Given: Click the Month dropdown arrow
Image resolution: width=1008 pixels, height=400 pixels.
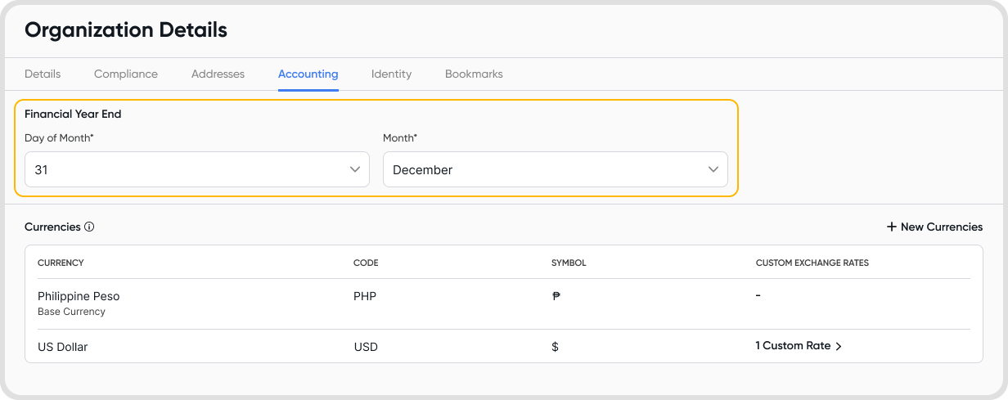Looking at the screenshot, I should pyautogui.click(x=713, y=169).
